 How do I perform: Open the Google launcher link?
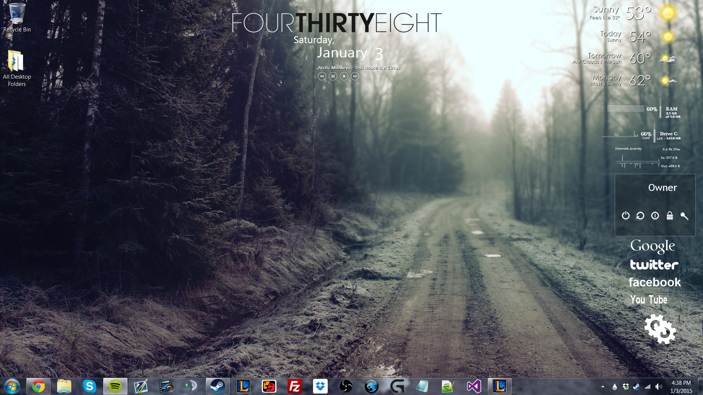652,246
